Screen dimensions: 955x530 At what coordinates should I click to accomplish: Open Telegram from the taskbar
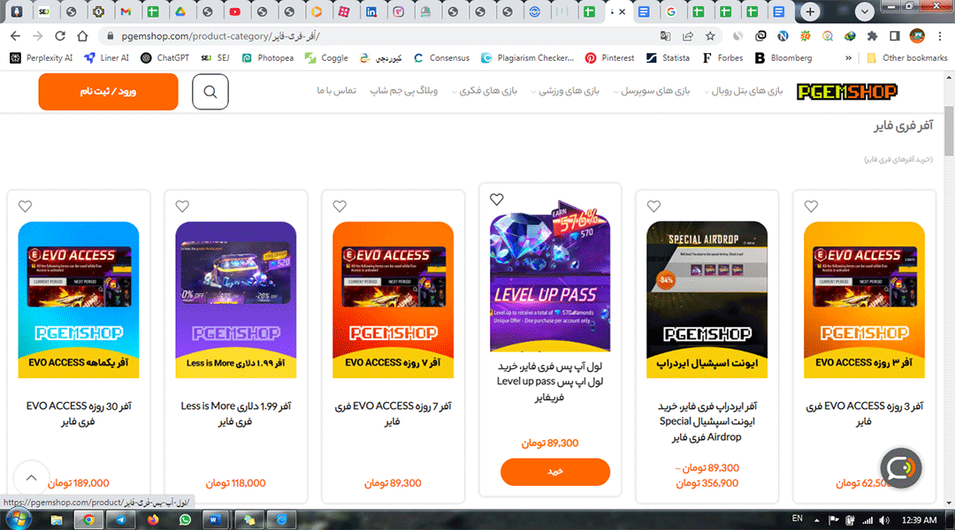(x=120, y=519)
